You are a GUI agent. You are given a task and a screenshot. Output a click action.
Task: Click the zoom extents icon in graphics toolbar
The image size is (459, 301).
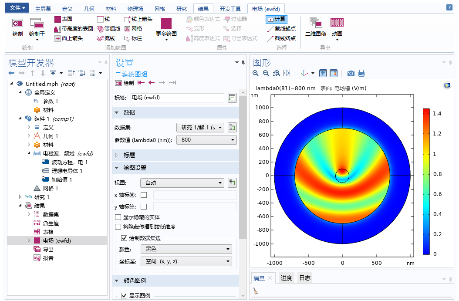pyautogui.click(x=287, y=73)
